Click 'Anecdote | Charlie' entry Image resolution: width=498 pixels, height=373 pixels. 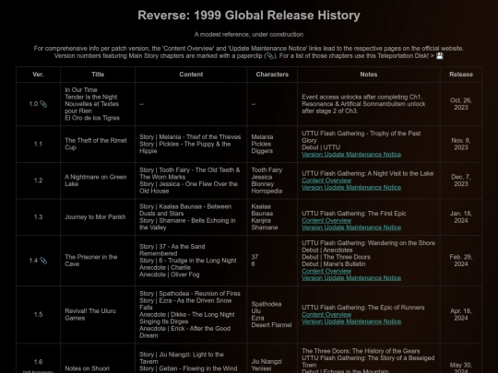[x=164, y=267]
